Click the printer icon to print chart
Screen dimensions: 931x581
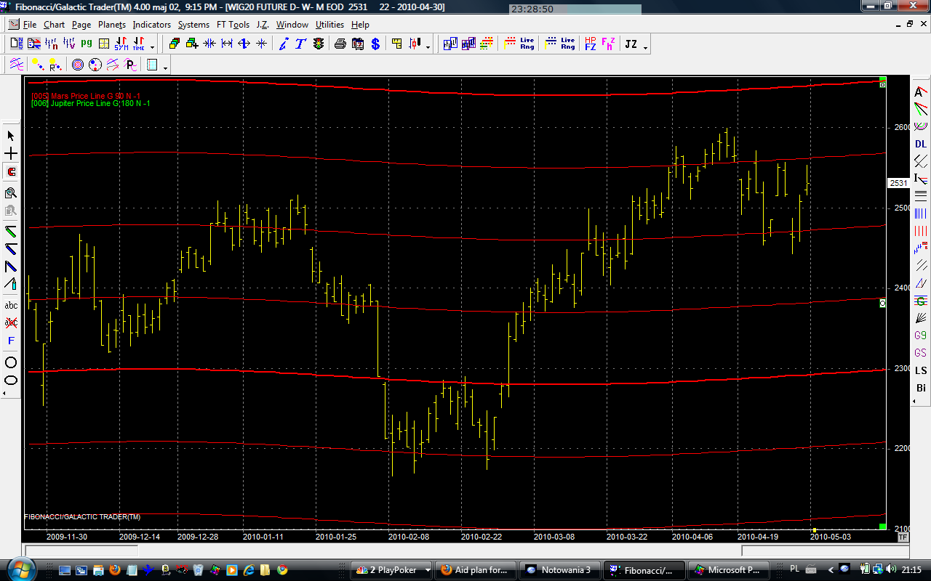(340, 44)
